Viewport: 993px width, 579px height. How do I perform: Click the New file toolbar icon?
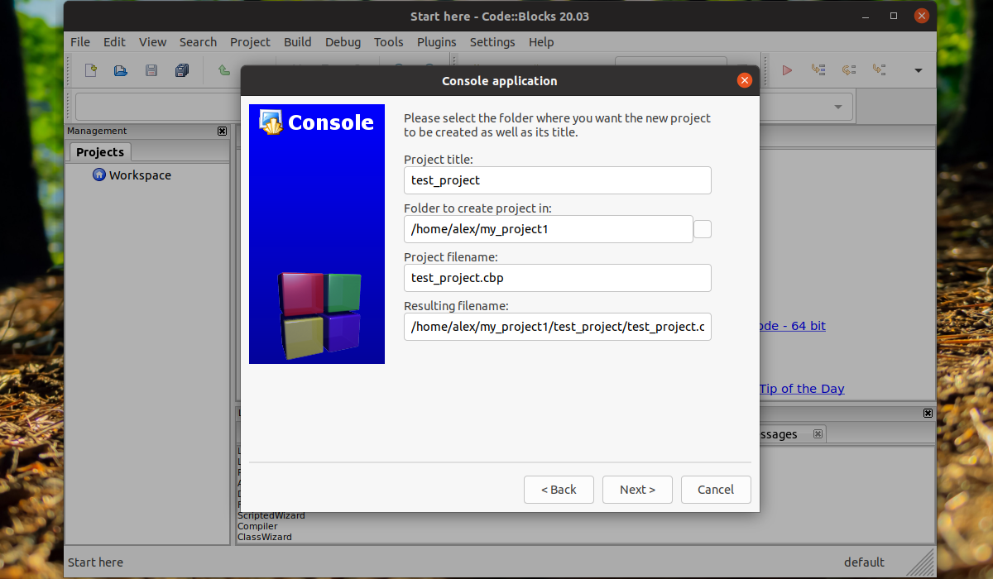tap(91, 70)
